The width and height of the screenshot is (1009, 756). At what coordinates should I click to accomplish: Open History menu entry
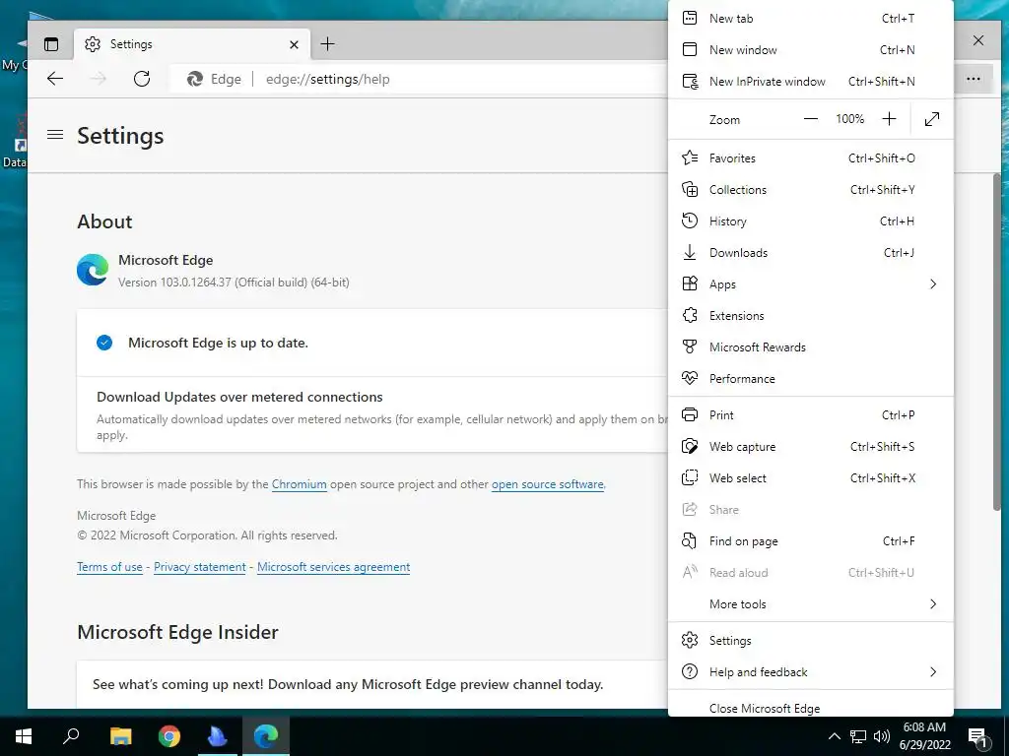811,221
